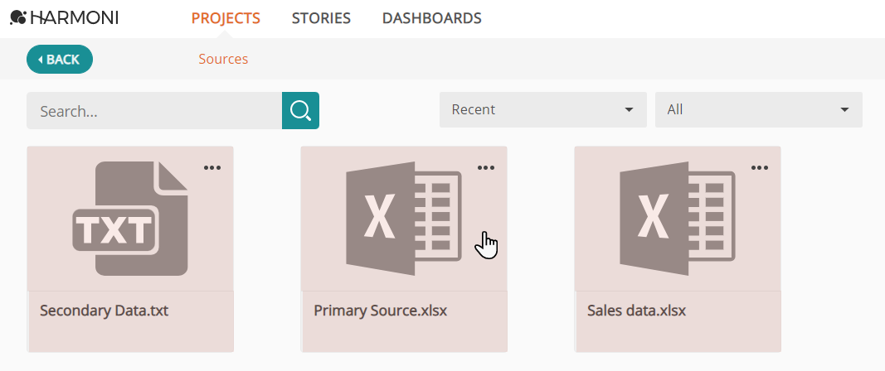Click the Sales data.xlsx file name
885x371 pixels.
[x=637, y=311]
